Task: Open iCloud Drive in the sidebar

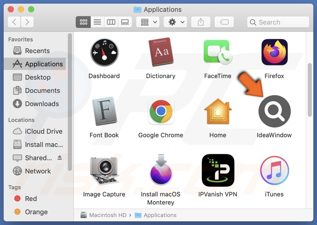Action: (x=35, y=131)
